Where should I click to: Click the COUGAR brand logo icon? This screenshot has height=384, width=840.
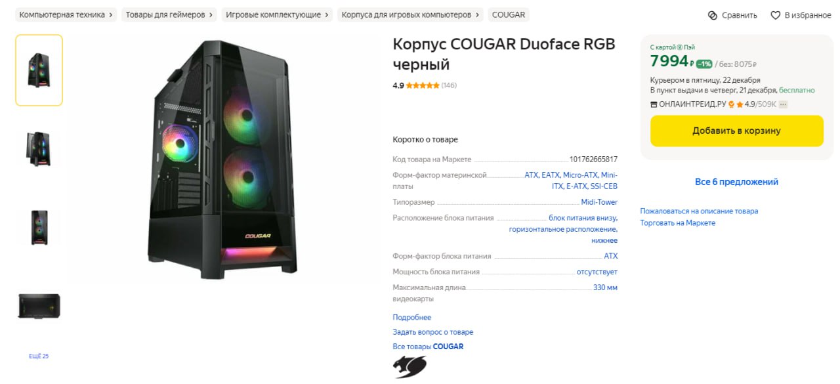409,366
